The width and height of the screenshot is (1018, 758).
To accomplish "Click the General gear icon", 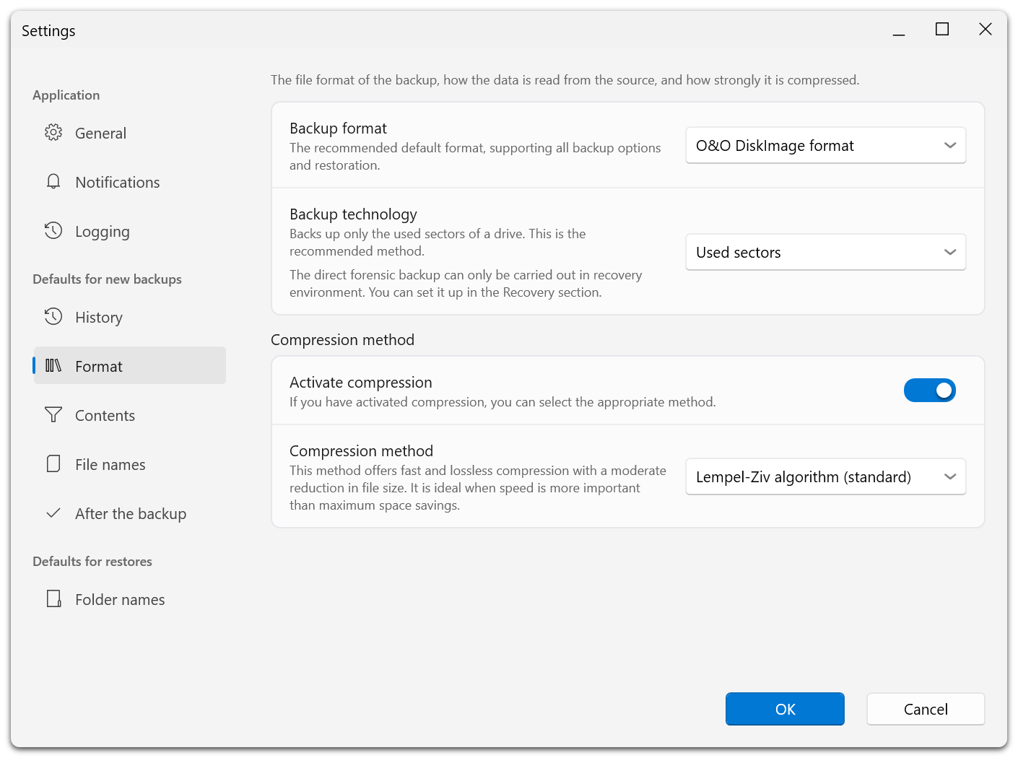I will point(53,132).
